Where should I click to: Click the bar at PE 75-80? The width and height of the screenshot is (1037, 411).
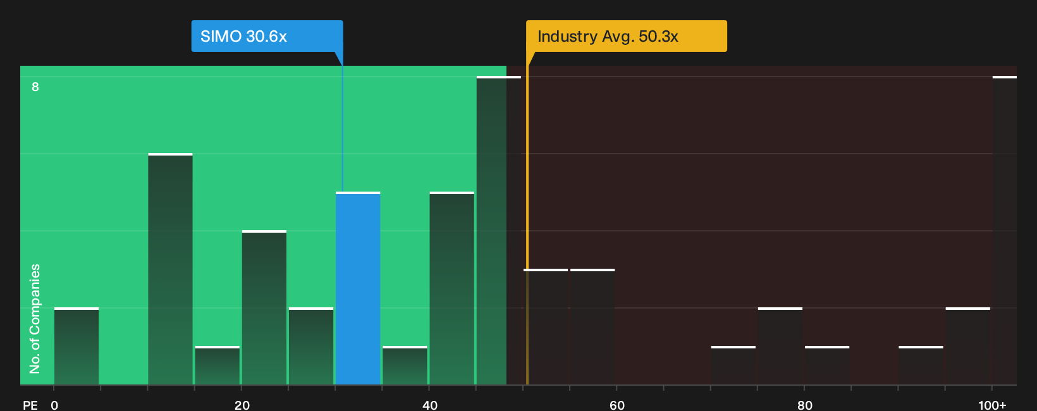pos(780,346)
